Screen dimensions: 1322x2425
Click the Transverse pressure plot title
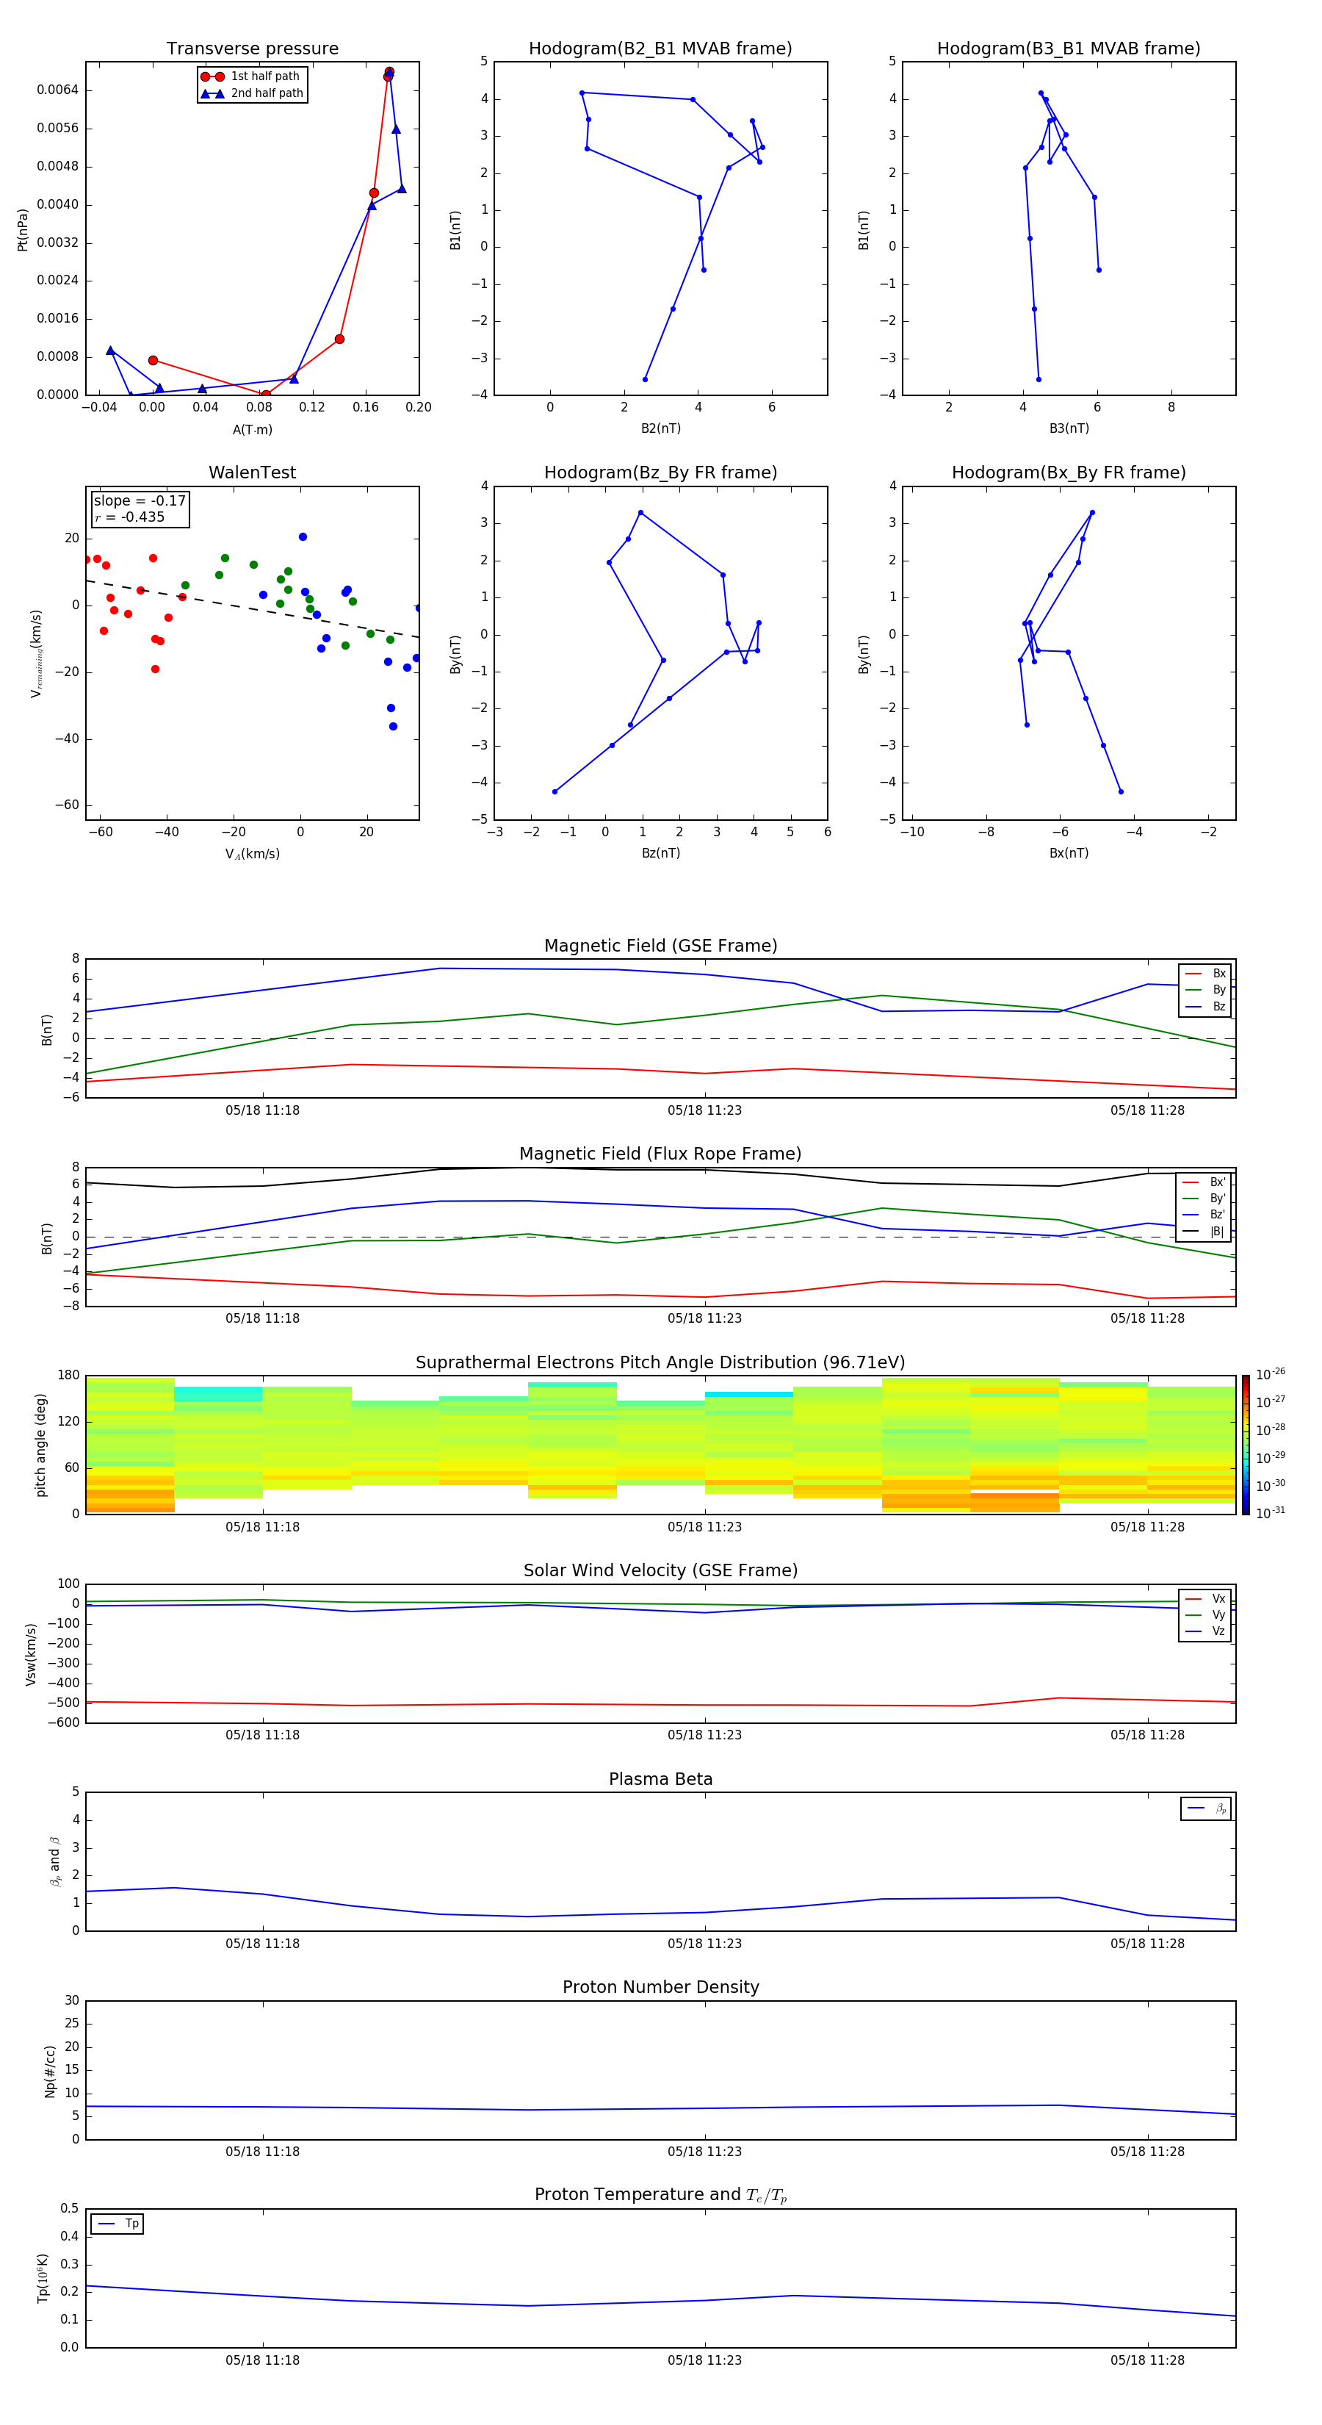(252, 49)
